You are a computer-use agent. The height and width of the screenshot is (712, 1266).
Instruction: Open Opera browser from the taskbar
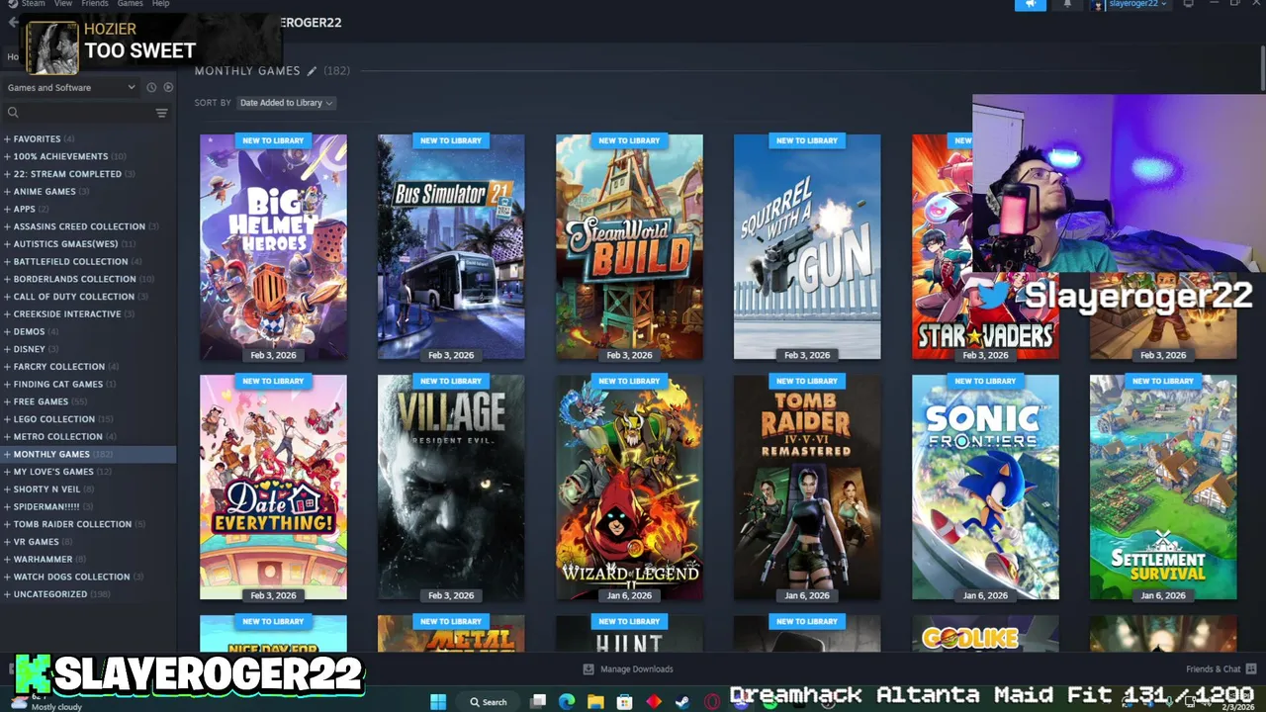click(711, 702)
